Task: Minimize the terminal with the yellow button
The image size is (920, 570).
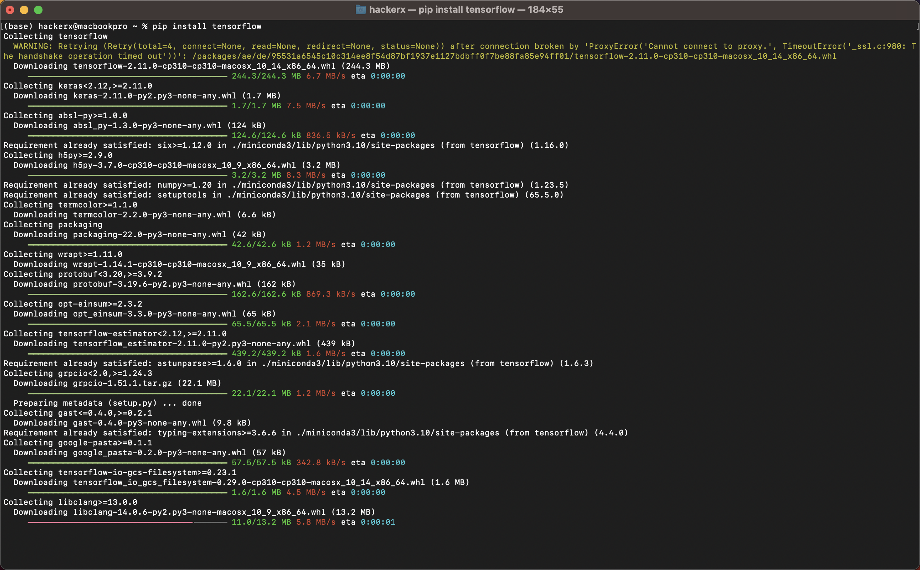Action: click(24, 10)
